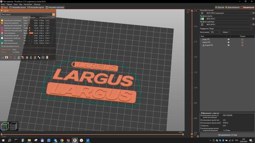Open the Правка menu
Viewport: 255px width, 143px height.
[9, 4]
